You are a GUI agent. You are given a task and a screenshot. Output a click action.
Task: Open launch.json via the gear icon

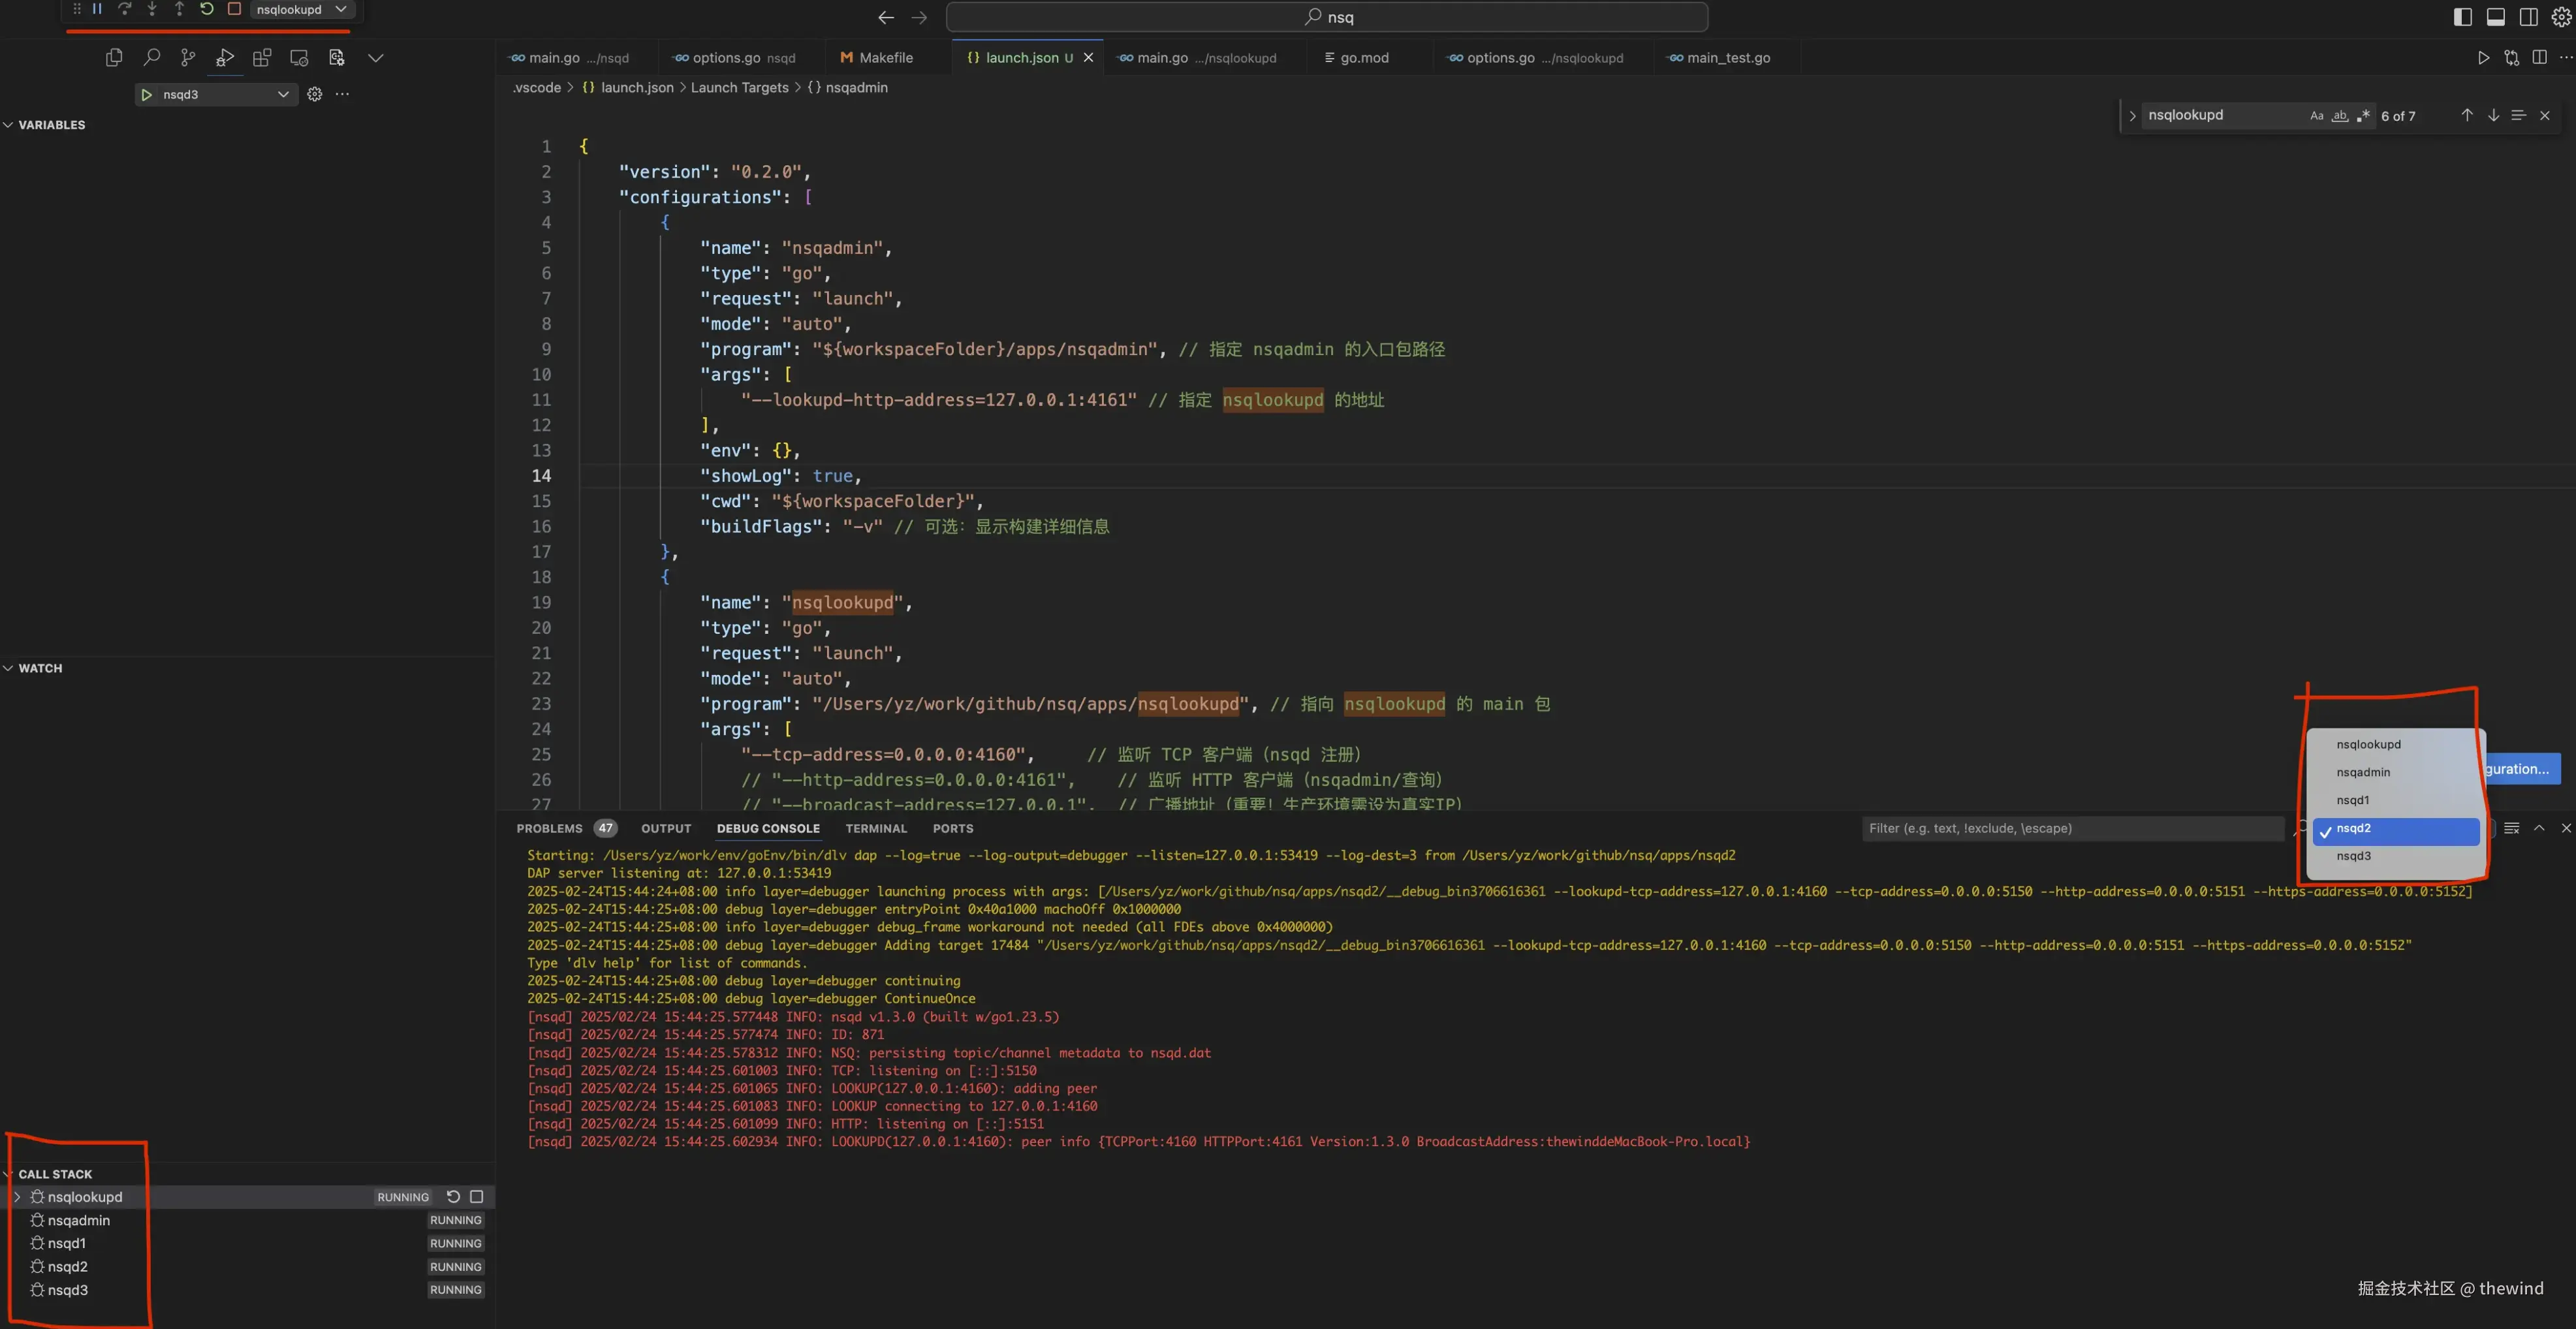pos(315,94)
